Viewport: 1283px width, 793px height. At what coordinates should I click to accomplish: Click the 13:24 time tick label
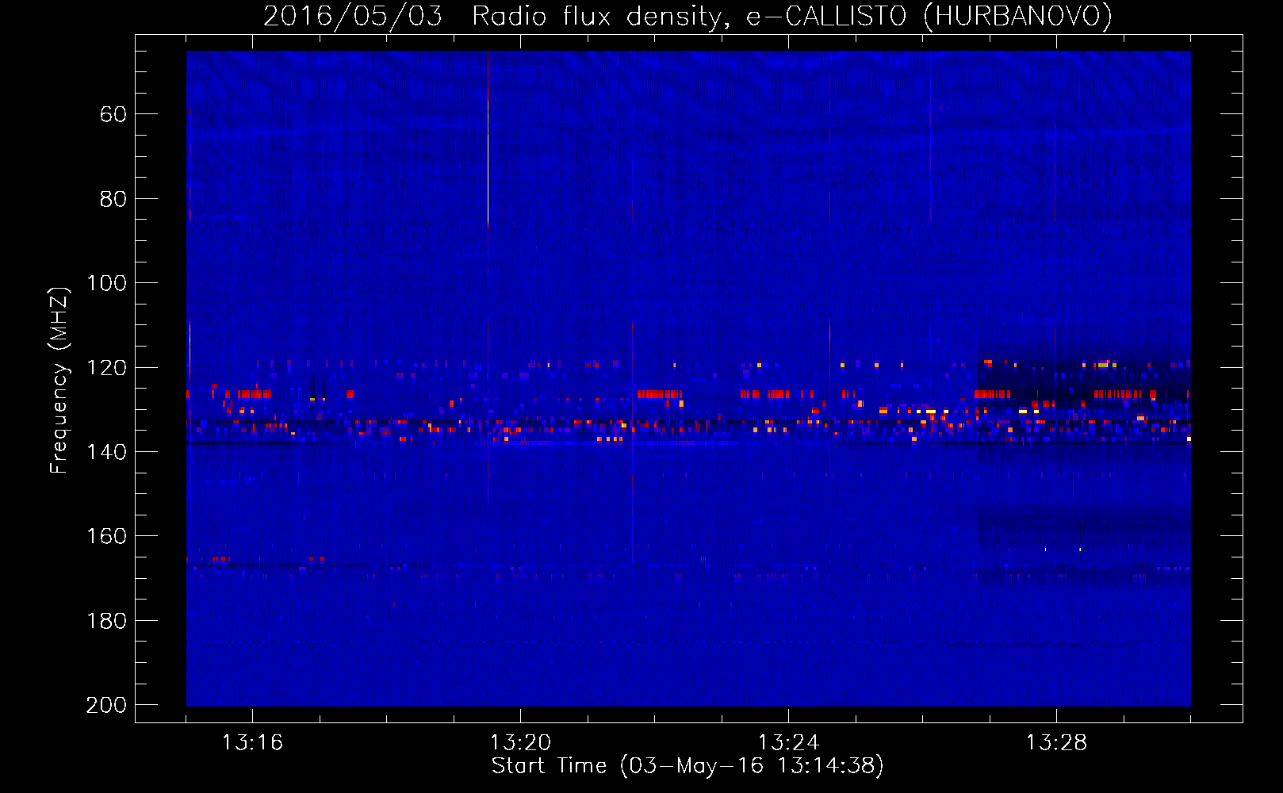coord(788,742)
